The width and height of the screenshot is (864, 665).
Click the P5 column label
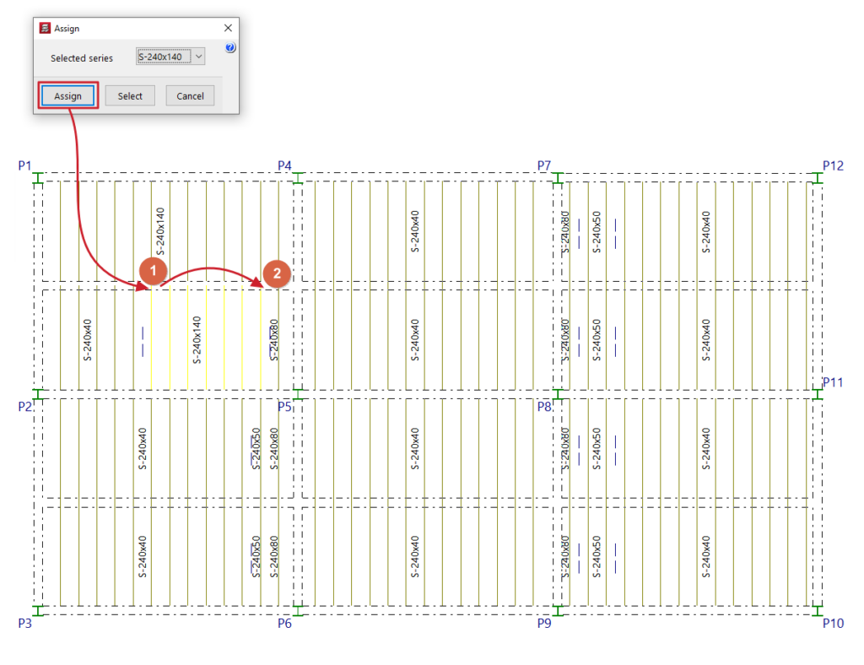pyautogui.click(x=284, y=407)
